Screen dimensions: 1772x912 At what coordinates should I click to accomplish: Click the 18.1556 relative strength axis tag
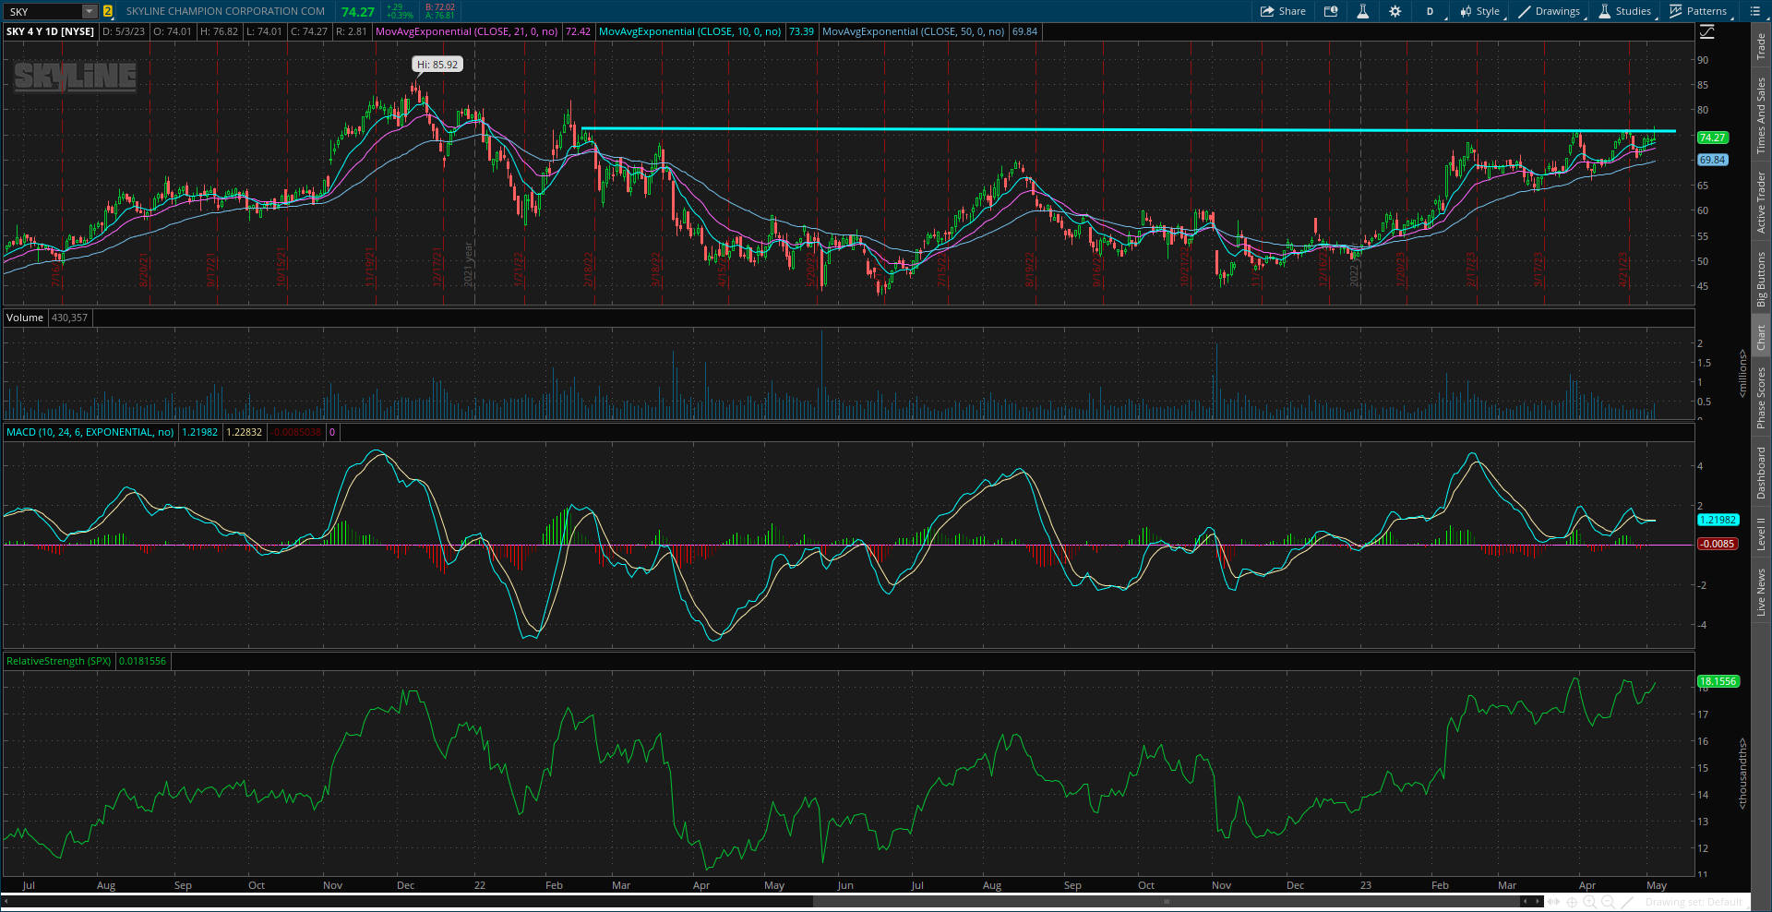pos(1718,681)
